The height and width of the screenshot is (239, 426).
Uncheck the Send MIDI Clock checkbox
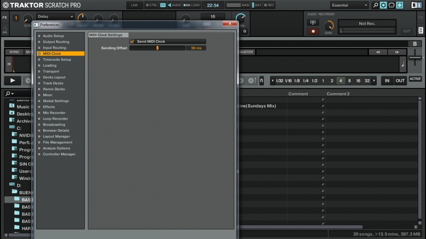tap(132, 41)
